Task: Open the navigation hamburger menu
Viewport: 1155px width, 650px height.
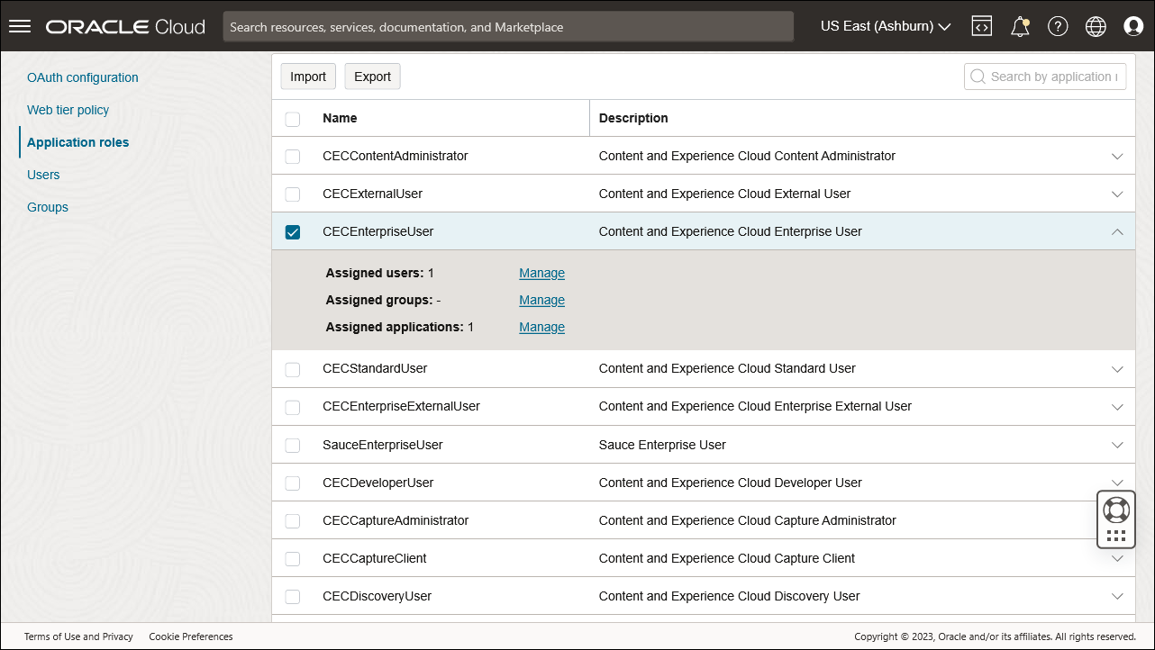Action: click(19, 25)
